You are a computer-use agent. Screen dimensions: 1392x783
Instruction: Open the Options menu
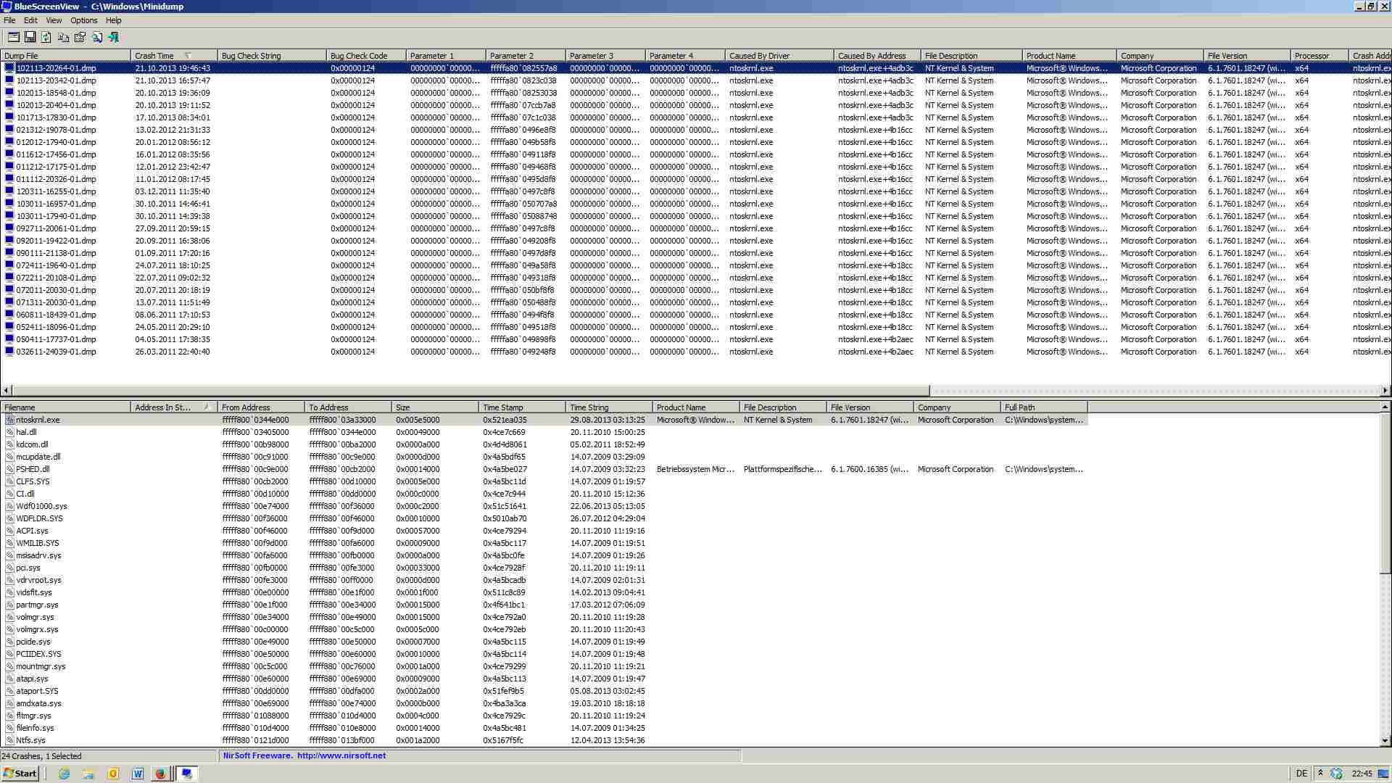click(83, 20)
